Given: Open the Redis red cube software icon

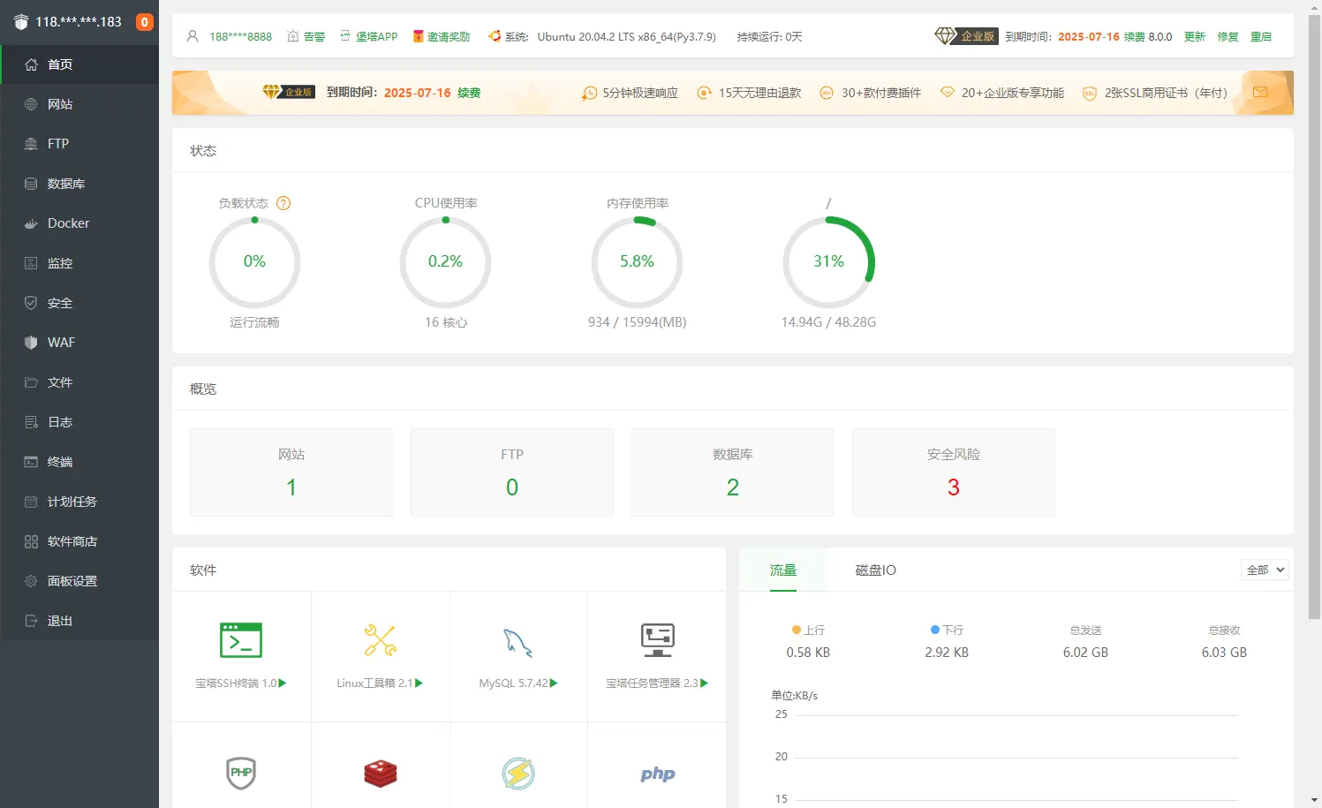Looking at the screenshot, I should pos(380,774).
